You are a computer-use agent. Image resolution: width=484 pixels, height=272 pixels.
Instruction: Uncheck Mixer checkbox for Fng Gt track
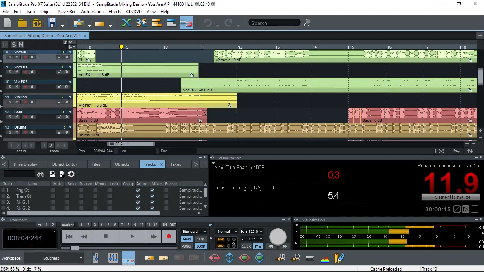pos(152,190)
